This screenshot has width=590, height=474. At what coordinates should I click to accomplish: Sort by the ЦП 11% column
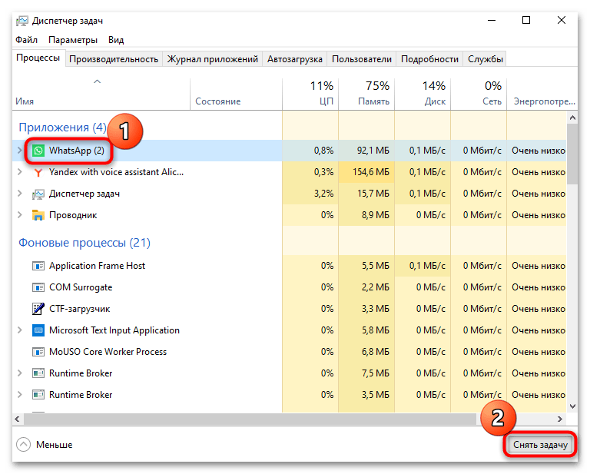pos(310,94)
